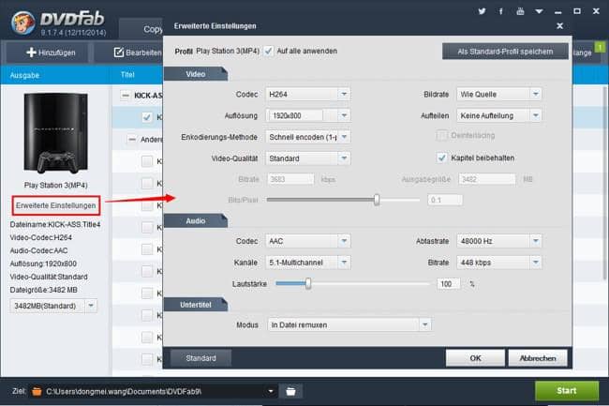Click the Bits/Pixel slider handle
Screen dimensions: 609x406
pyautogui.click(x=377, y=200)
